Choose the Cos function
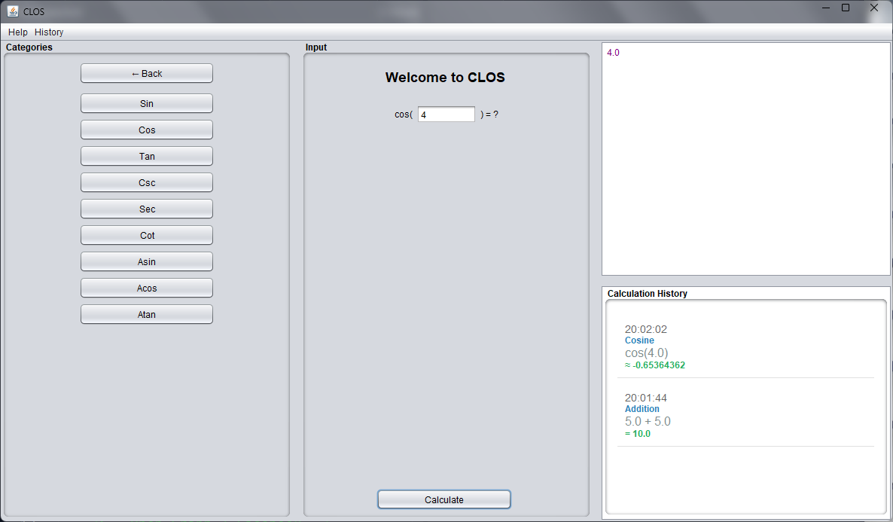The height and width of the screenshot is (522, 893). (147, 130)
